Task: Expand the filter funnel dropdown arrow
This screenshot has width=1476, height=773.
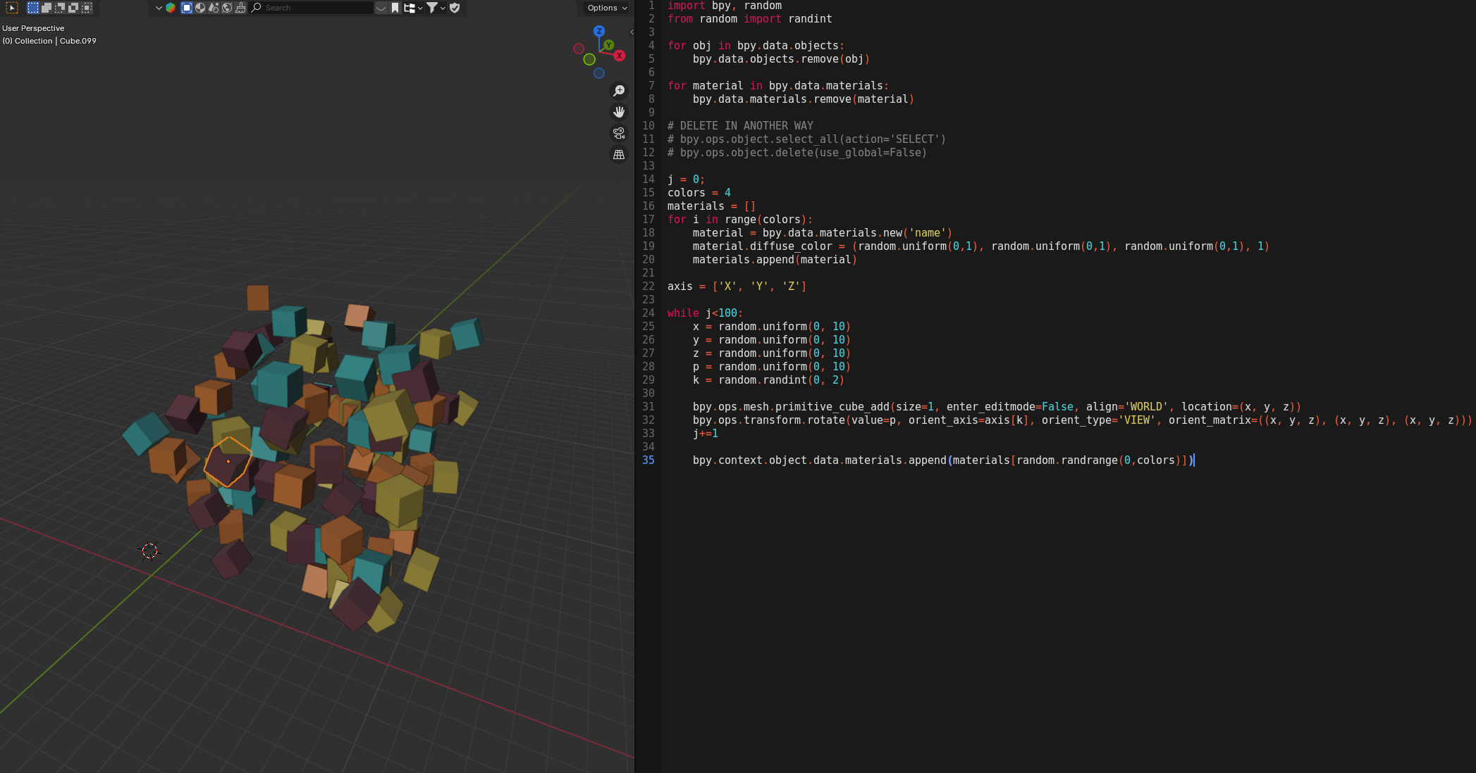Action: (443, 8)
